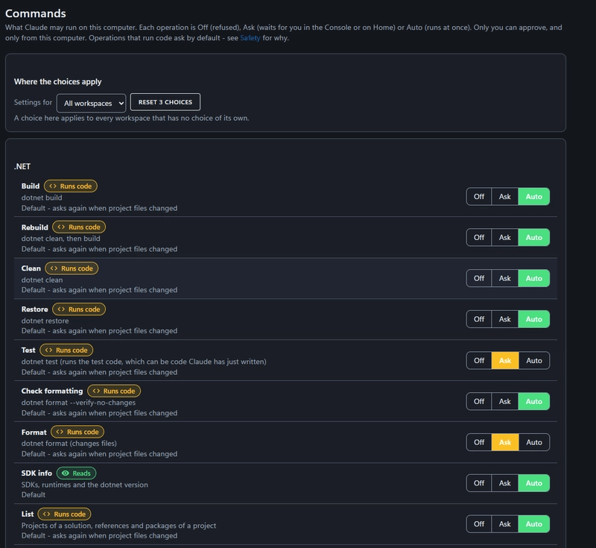Click the 'dotnet clean, then build' text
596x548 pixels.
(x=61, y=239)
